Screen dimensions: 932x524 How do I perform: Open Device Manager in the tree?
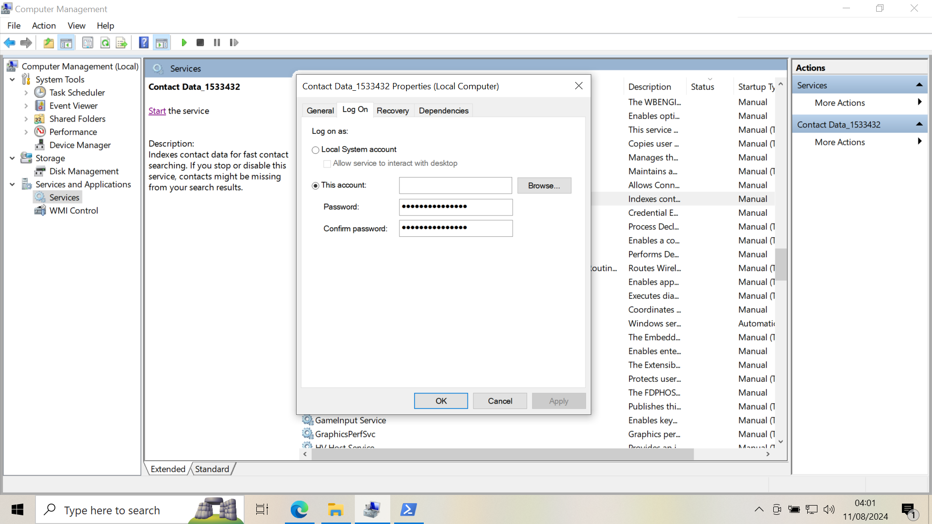click(80, 145)
